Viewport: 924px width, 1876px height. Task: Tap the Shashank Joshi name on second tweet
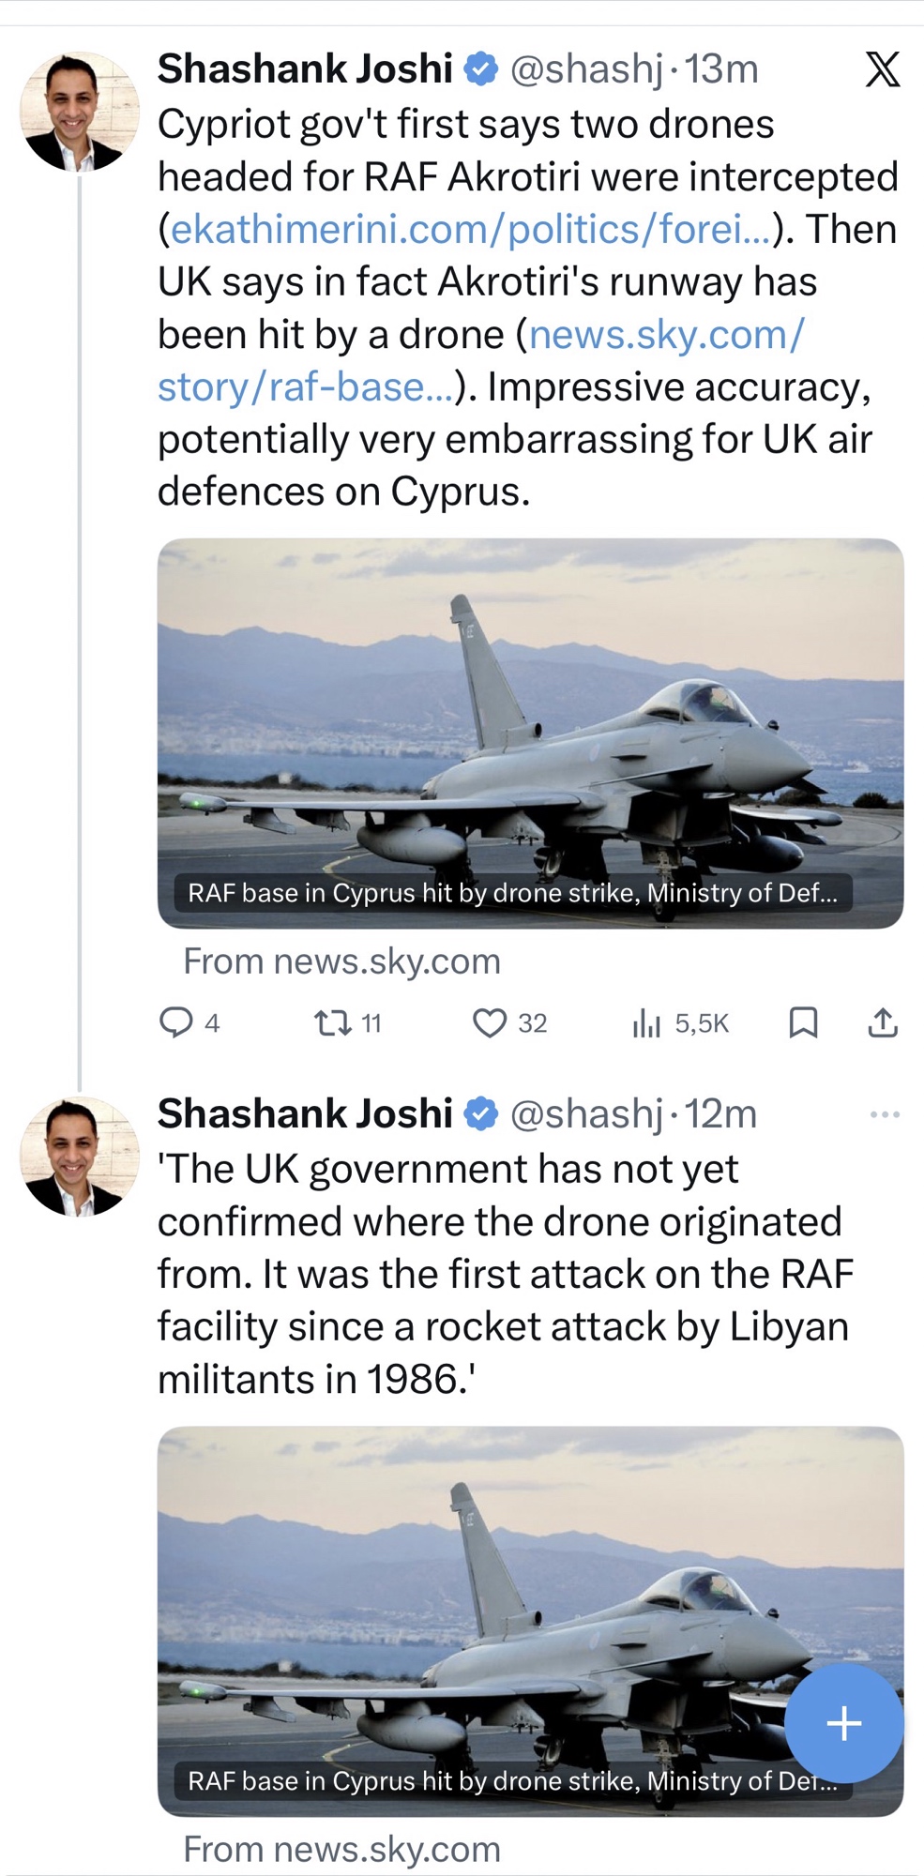coord(305,1114)
